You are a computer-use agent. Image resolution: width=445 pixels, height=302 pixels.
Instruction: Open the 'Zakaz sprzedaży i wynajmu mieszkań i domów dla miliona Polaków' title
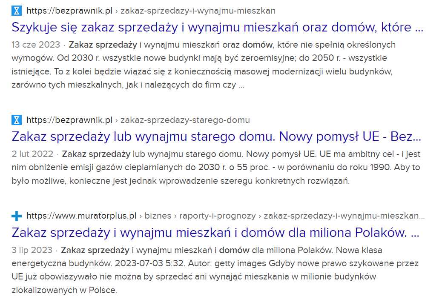coord(215,233)
